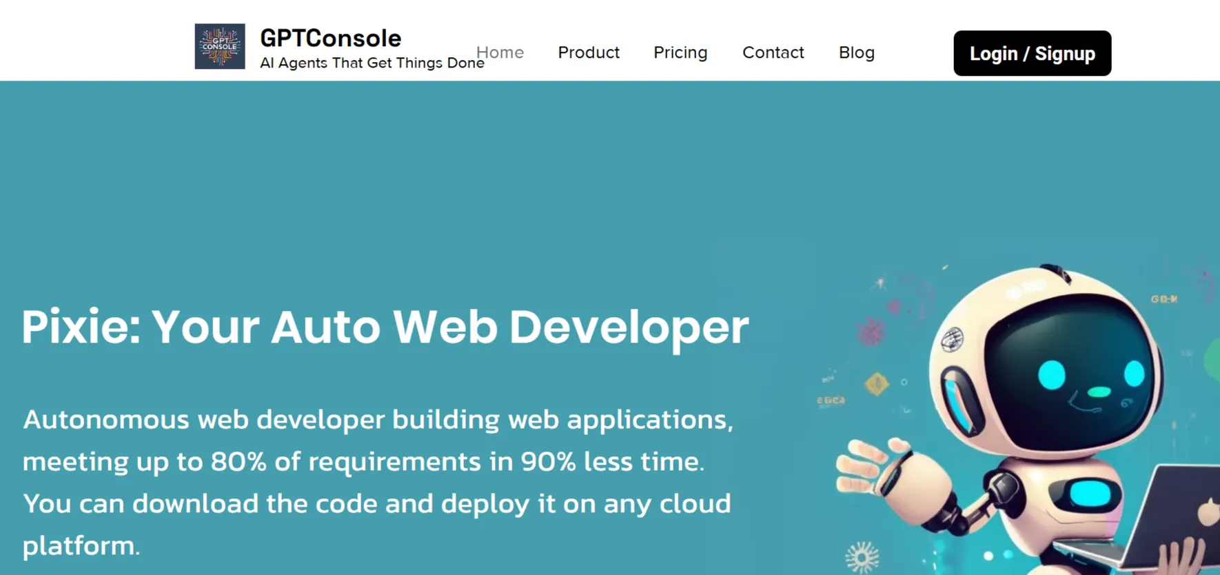This screenshot has width=1220, height=575.
Task: Click the Login / Signup button
Action: pyautogui.click(x=1033, y=53)
